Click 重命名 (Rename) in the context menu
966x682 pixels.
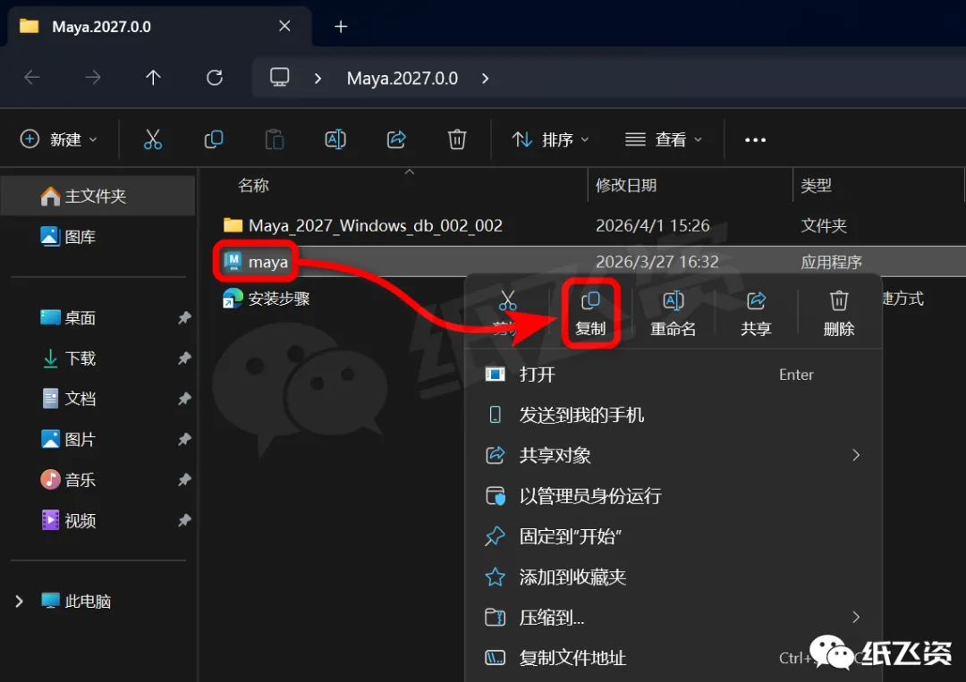(x=674, y=314)
